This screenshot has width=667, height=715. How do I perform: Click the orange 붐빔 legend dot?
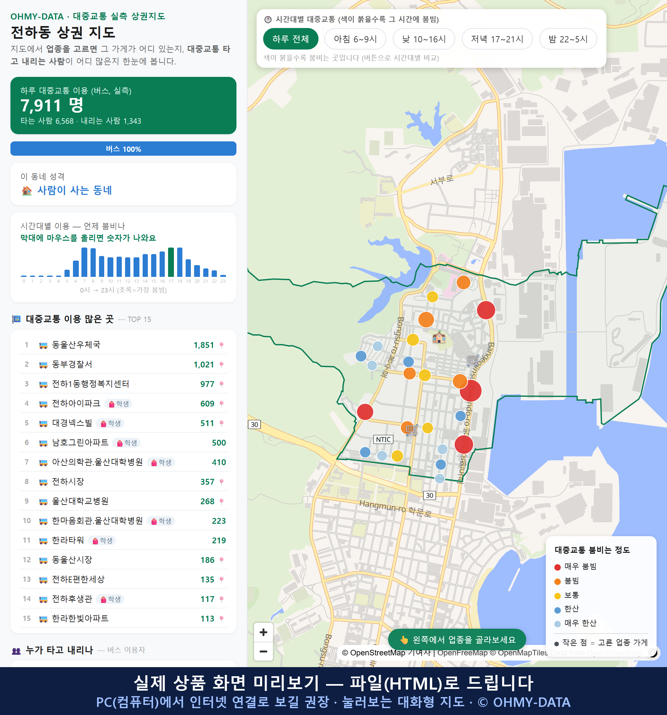coord(557,581)
